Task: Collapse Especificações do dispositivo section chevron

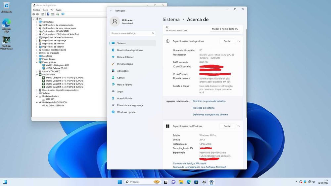Action: click(x=239, y=41)
